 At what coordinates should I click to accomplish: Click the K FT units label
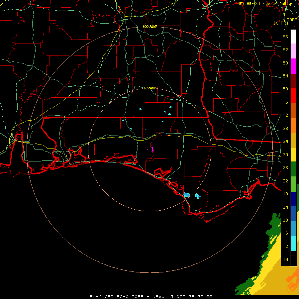[x=281, y=23]
